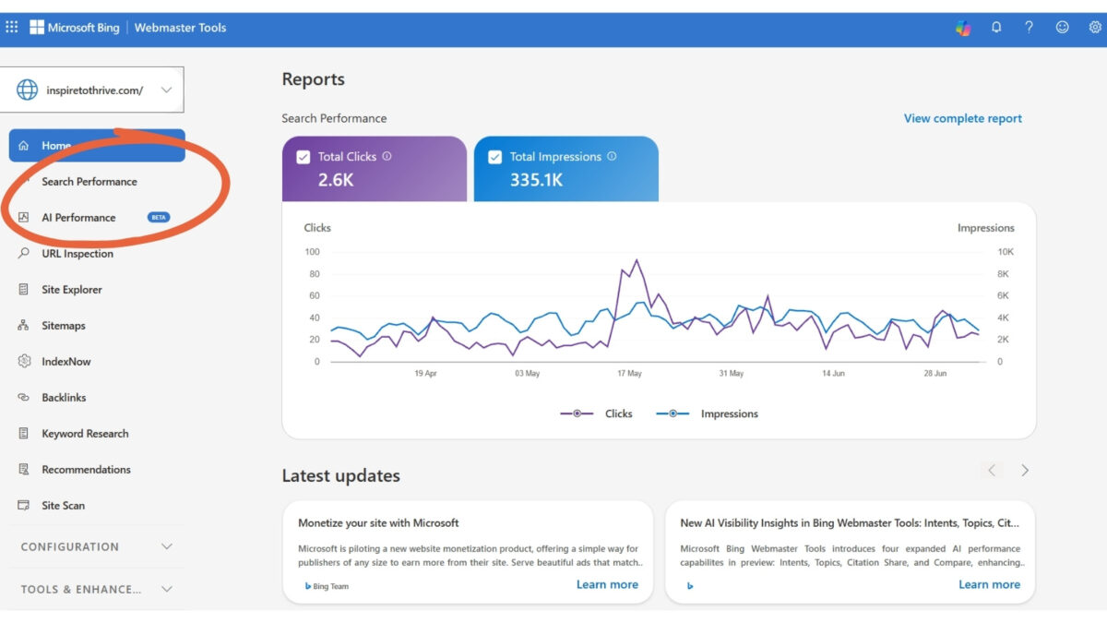Go to Home in sidebar
The width and height of the screenshot is (1107, 623).
coord(97,146)
